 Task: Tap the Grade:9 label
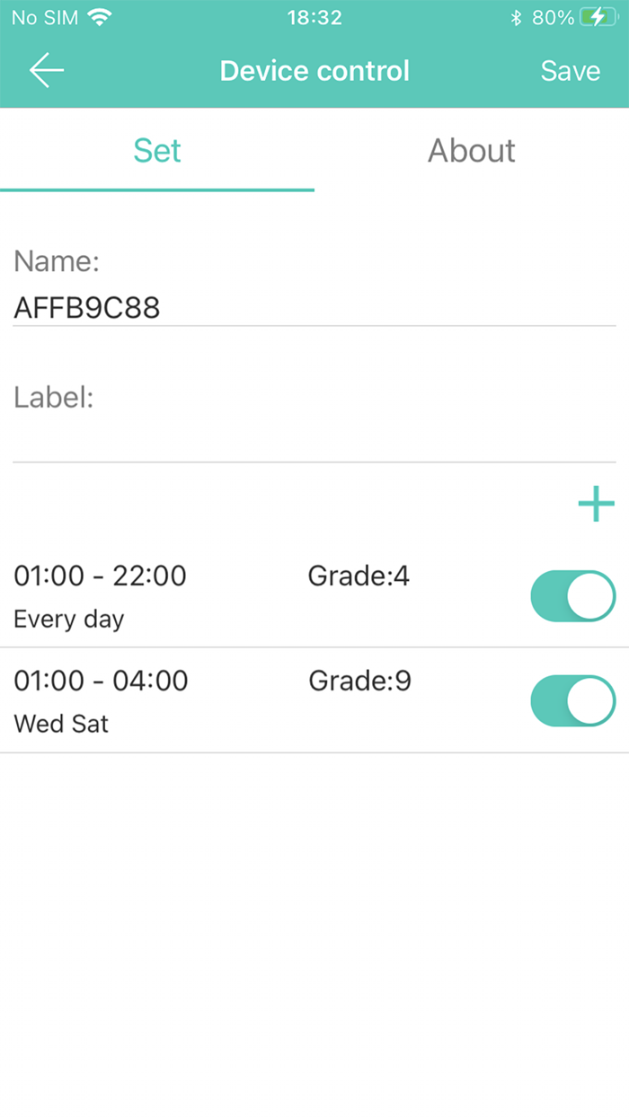[359, 681]
